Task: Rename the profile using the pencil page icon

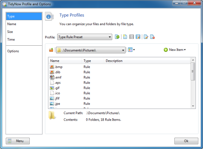Action: coord(146,37)
